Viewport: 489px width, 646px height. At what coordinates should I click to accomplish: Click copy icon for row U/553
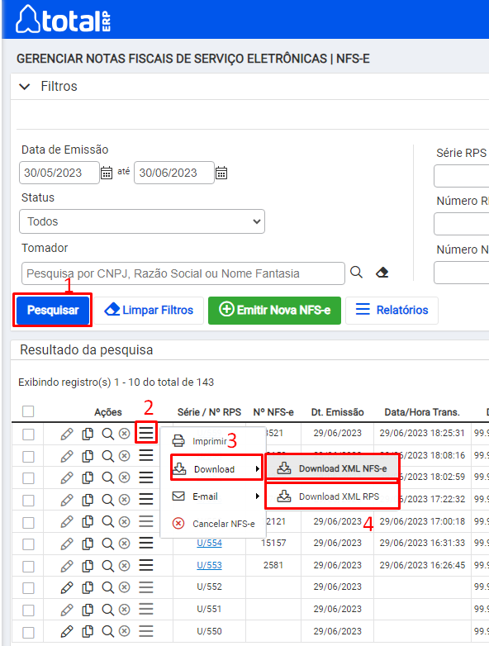tap(88, 565)
